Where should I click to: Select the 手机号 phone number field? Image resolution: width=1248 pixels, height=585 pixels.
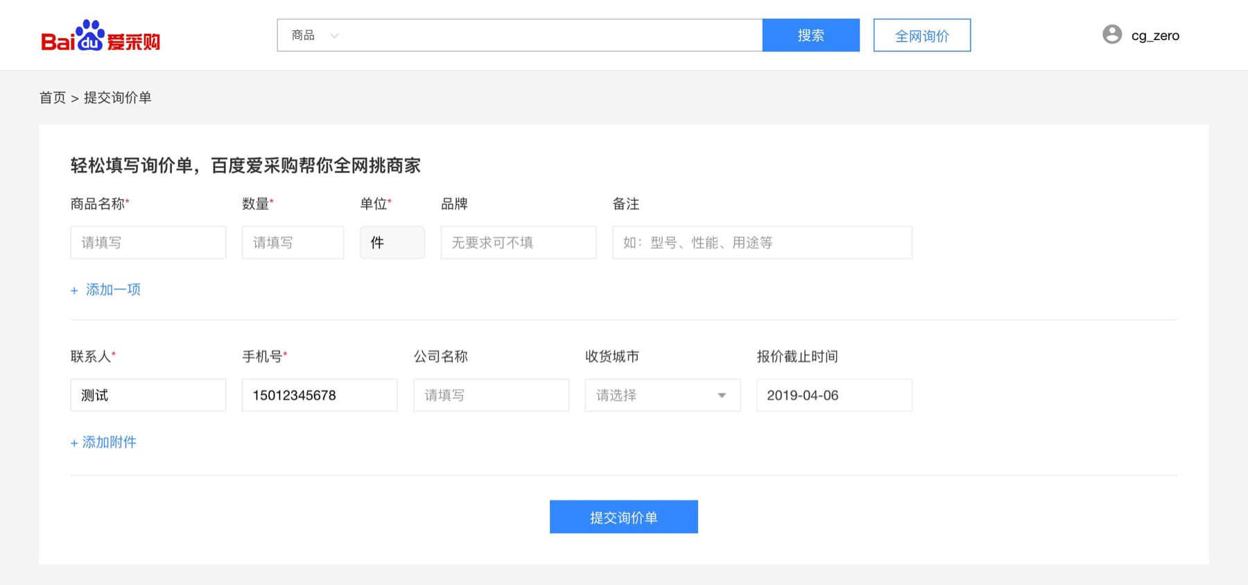coord(319,395)
